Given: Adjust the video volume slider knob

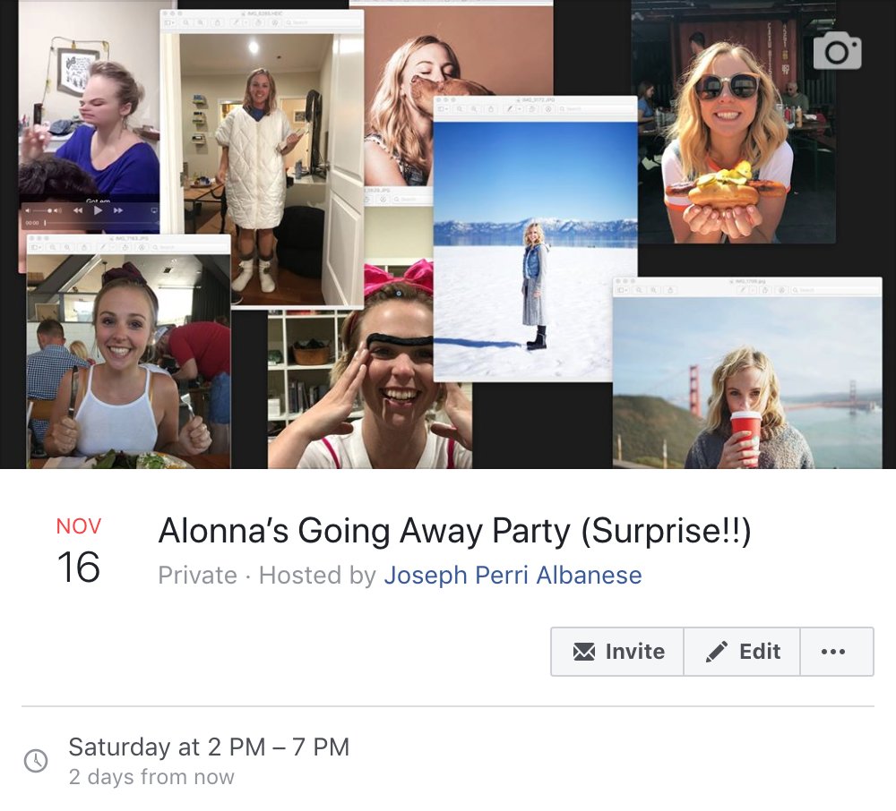Looking at the screenshot, I should [x=51, y=210].
